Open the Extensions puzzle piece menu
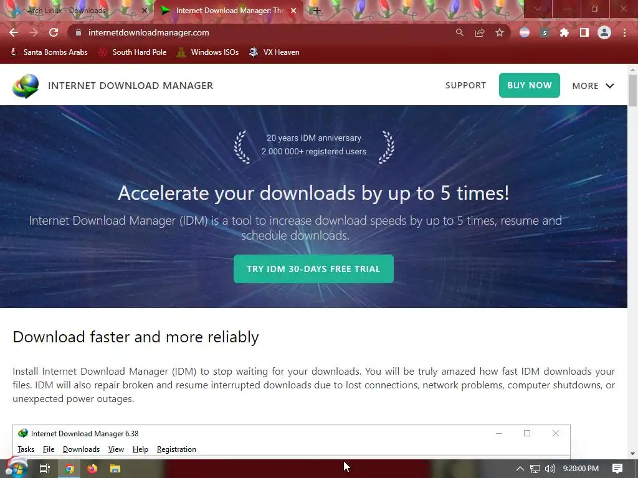 (x=564, y=32)
